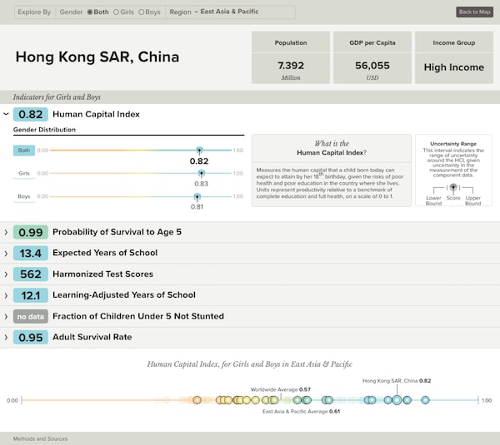Expand Harmonized Test Scores row

(6, 274)
